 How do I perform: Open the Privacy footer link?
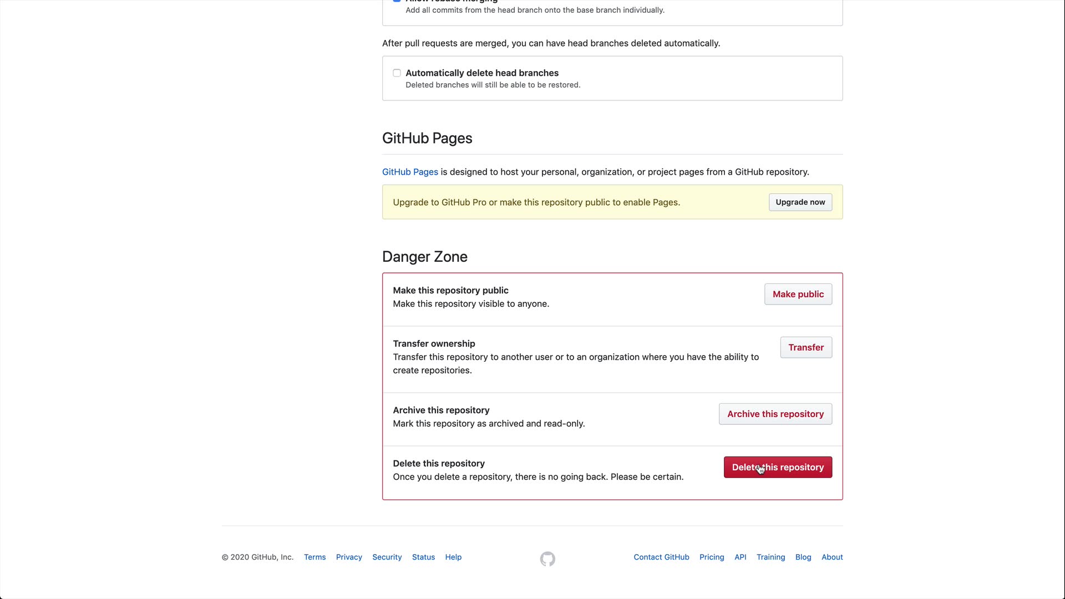[x=349, y=557]
